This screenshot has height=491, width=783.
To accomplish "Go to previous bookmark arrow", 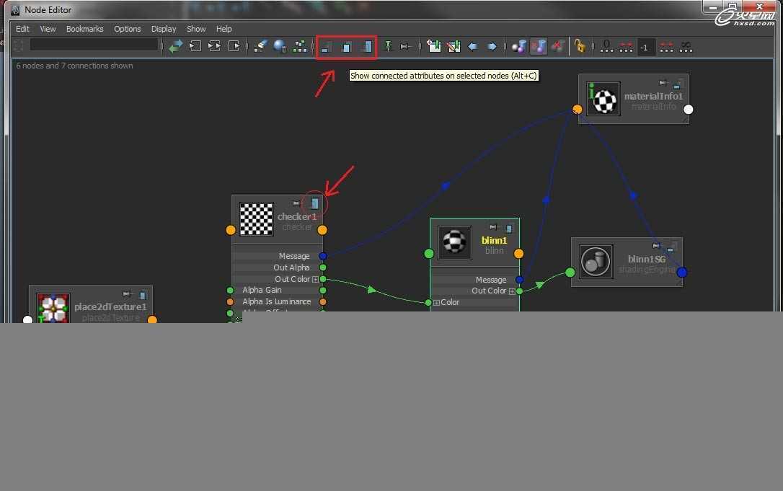I will point(472,46).
